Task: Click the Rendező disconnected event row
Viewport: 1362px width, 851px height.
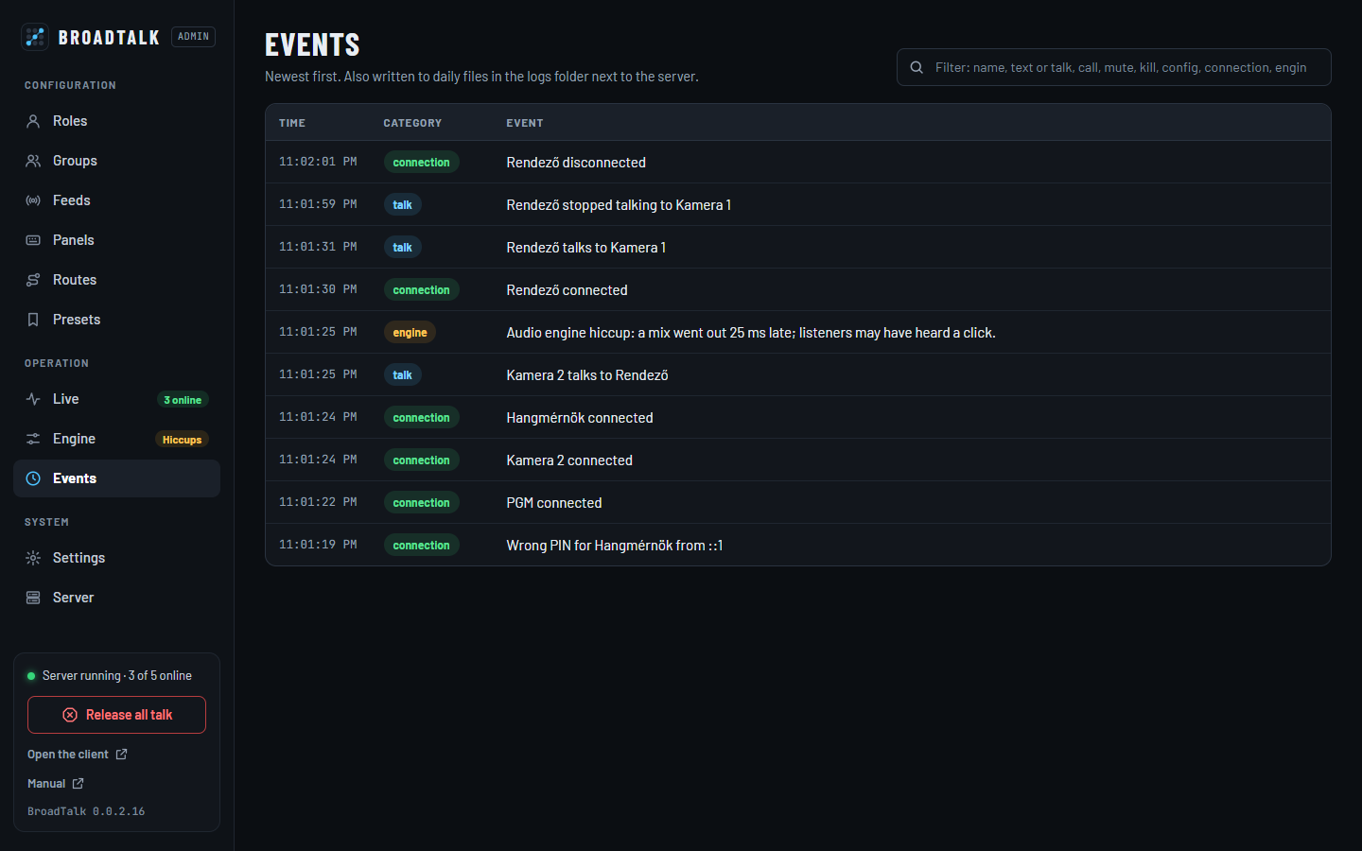Action: click(x=797, y=162)
